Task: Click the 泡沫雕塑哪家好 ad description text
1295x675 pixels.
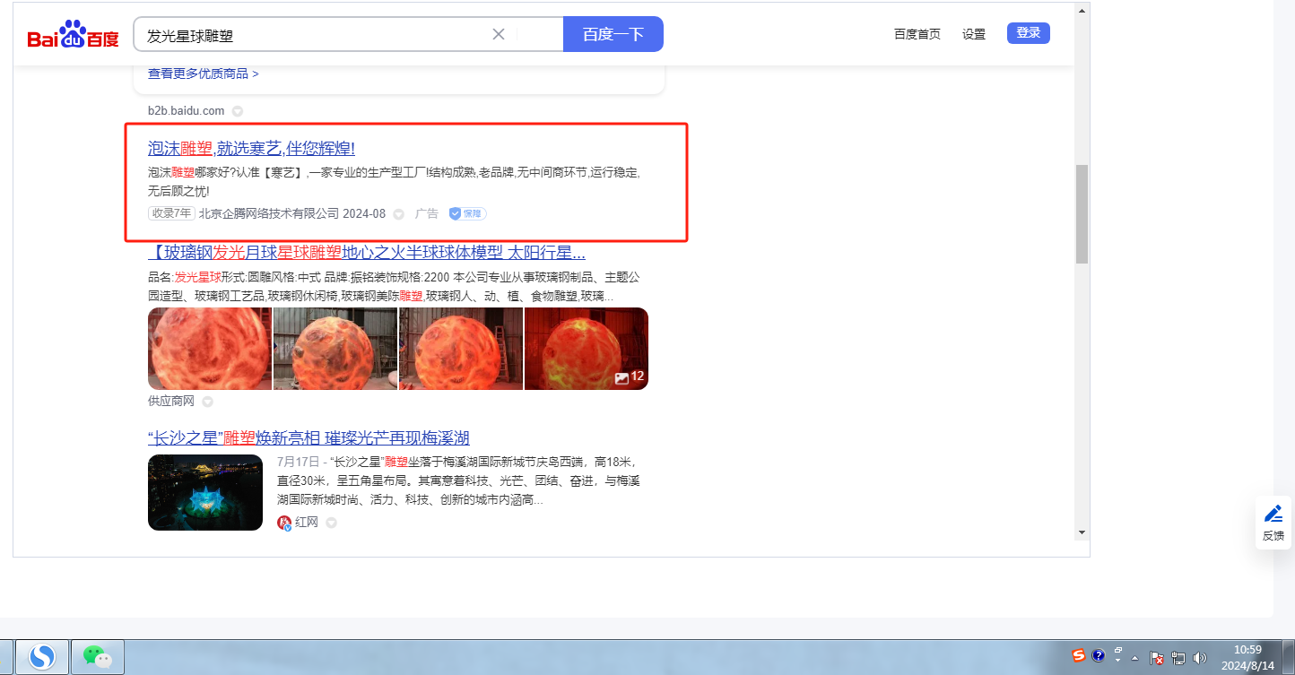Action: point(394,181)
